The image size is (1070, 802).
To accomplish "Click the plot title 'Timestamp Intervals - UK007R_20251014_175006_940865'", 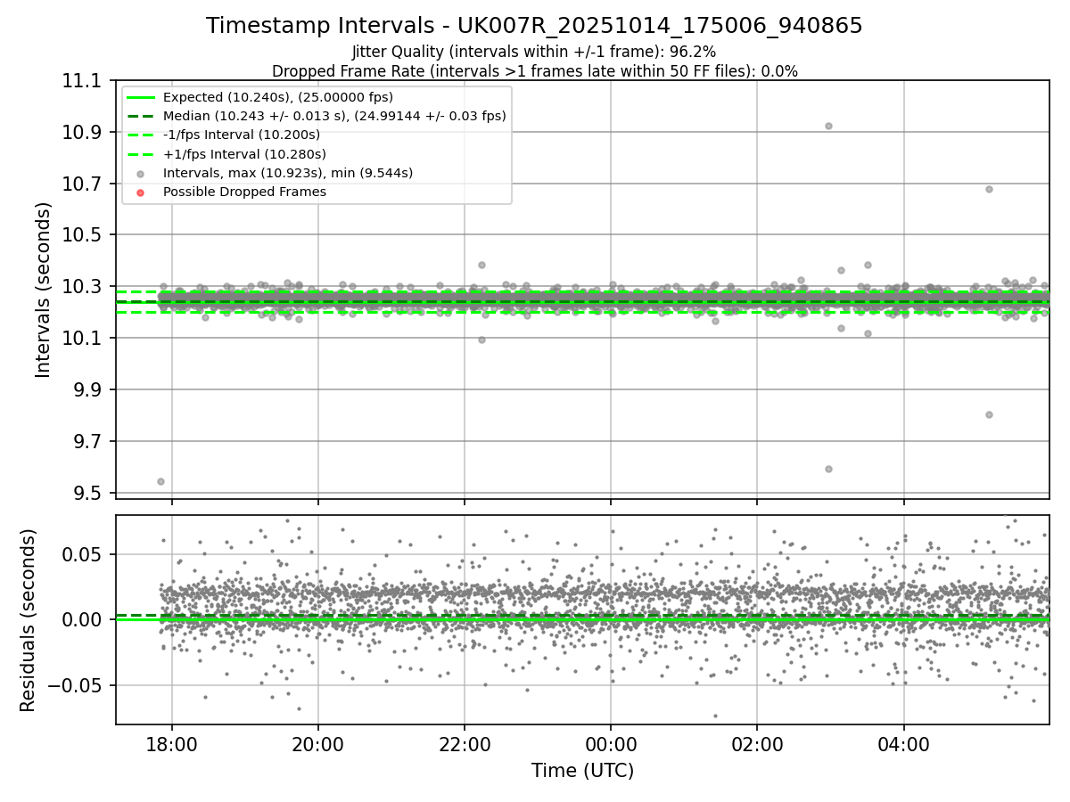I will (x=534, y=26).
